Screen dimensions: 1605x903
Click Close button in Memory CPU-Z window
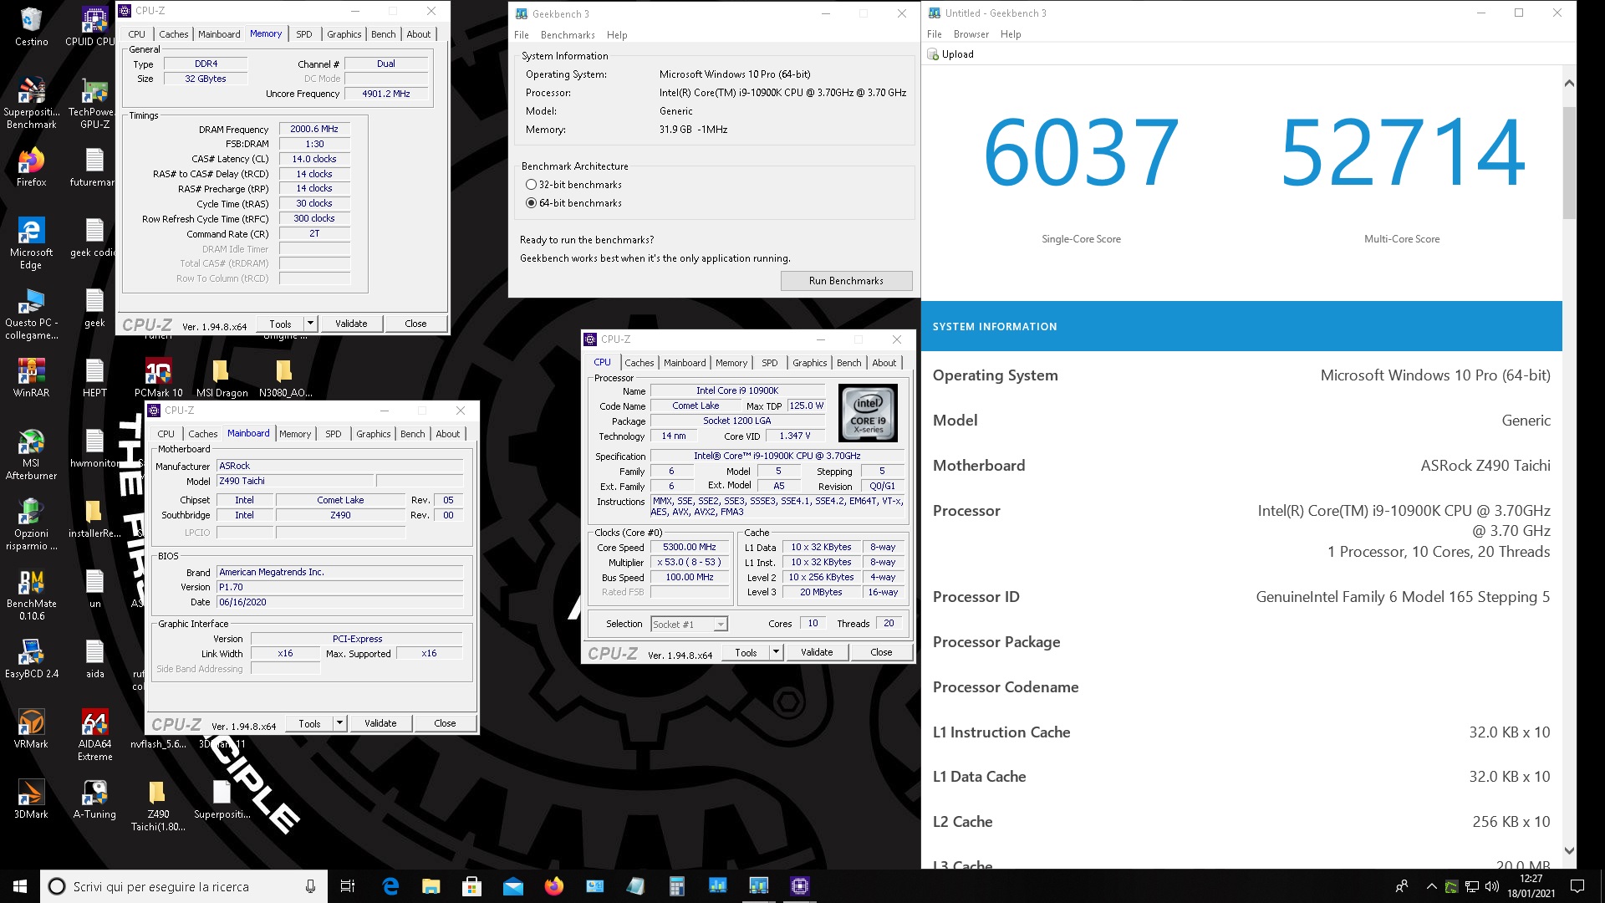pos(415,324)
